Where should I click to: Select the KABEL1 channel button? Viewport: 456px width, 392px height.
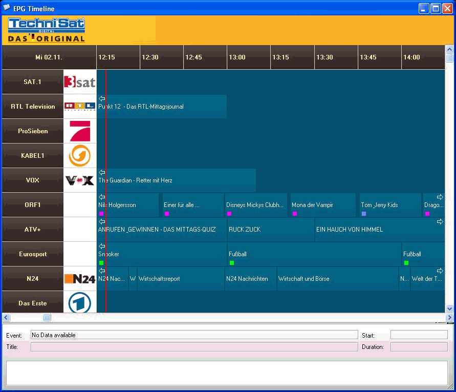[x=33, y=155]
